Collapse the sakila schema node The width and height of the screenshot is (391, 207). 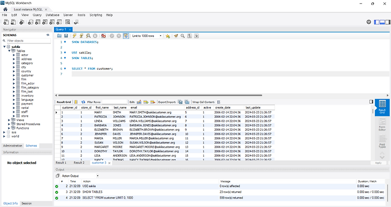tap(4, 46)
